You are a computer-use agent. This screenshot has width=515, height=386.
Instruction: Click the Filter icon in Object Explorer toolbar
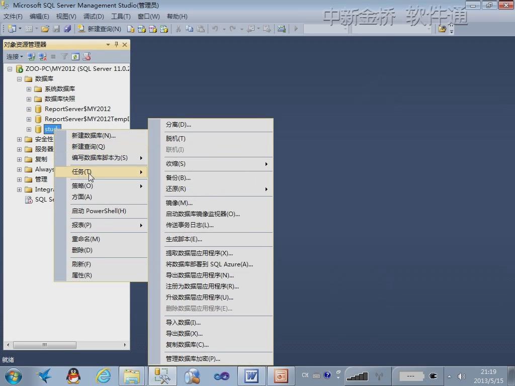coord(64,56)
